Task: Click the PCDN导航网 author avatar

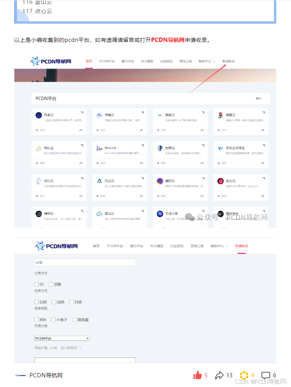Action: pyautogui.click(x=21, y=375)
